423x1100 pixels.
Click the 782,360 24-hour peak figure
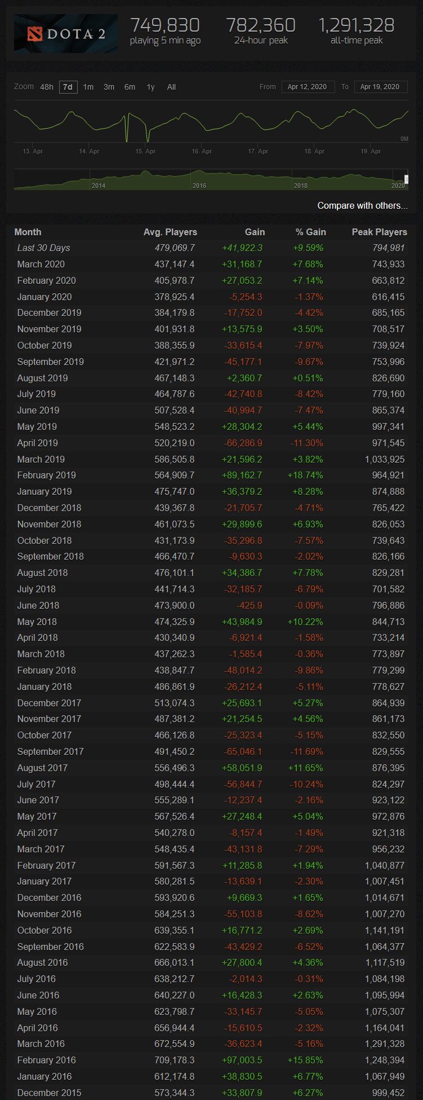coord(261,25)
